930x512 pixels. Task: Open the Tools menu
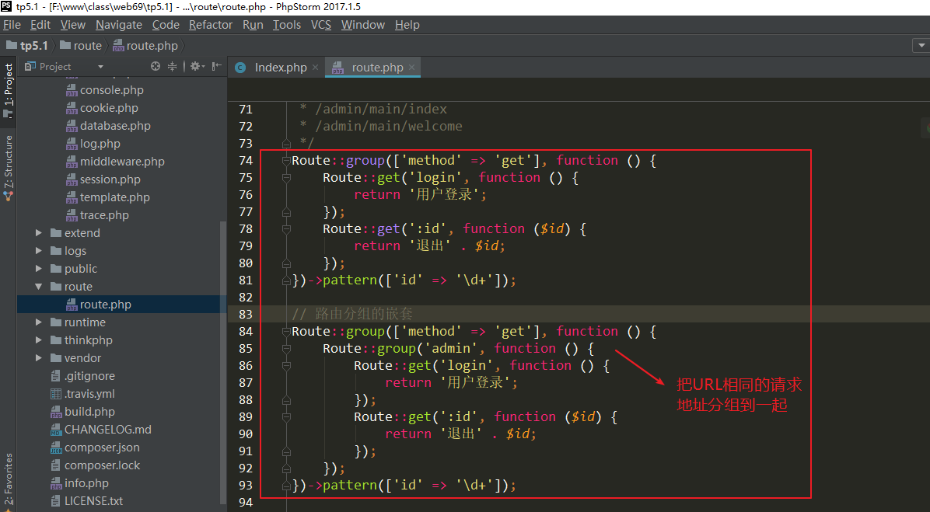coord(286,25)
